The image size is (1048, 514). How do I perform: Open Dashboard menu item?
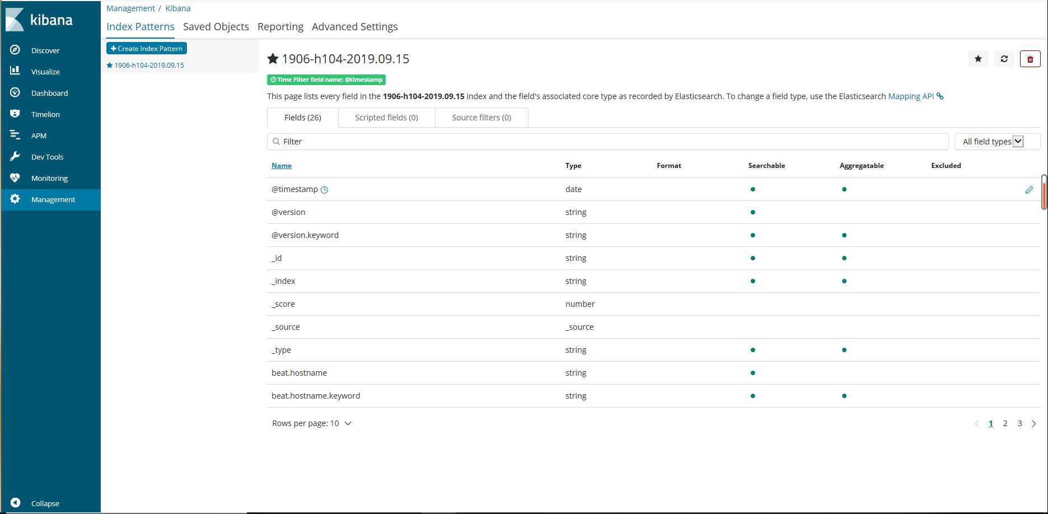pos(49,93)
